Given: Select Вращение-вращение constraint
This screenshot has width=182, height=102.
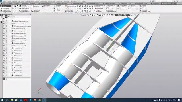Looking at the screenshot, I should point(46,6).
